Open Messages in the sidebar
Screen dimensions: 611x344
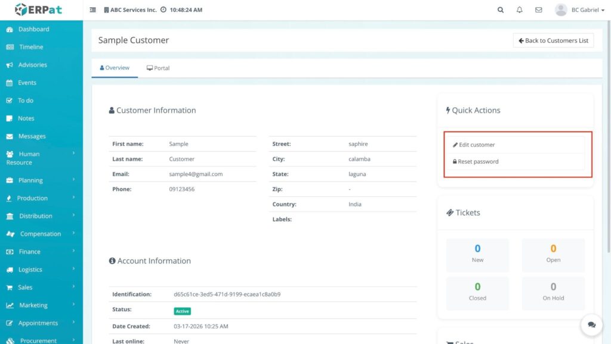(32, 136)
